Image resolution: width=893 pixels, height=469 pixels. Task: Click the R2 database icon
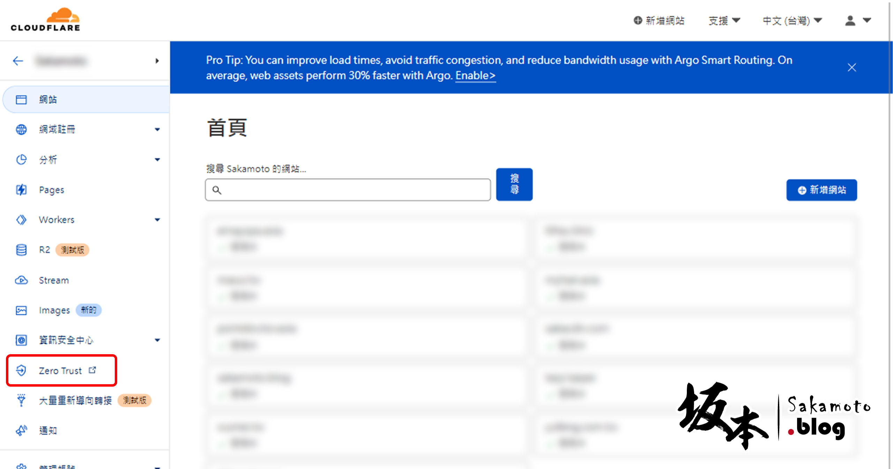tap(21, 250)
